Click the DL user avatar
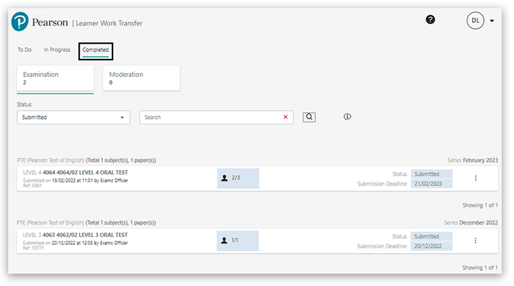This screenshot has width=514, height=286. [476, 21]
